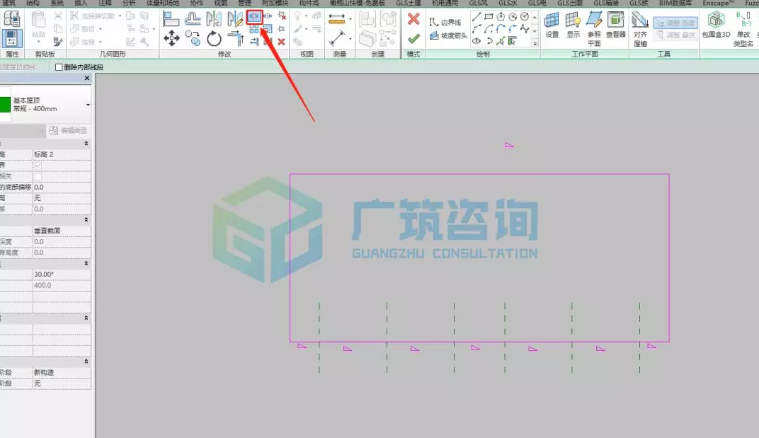
Task: Select the Offset tool
Action: coord(193,19)
